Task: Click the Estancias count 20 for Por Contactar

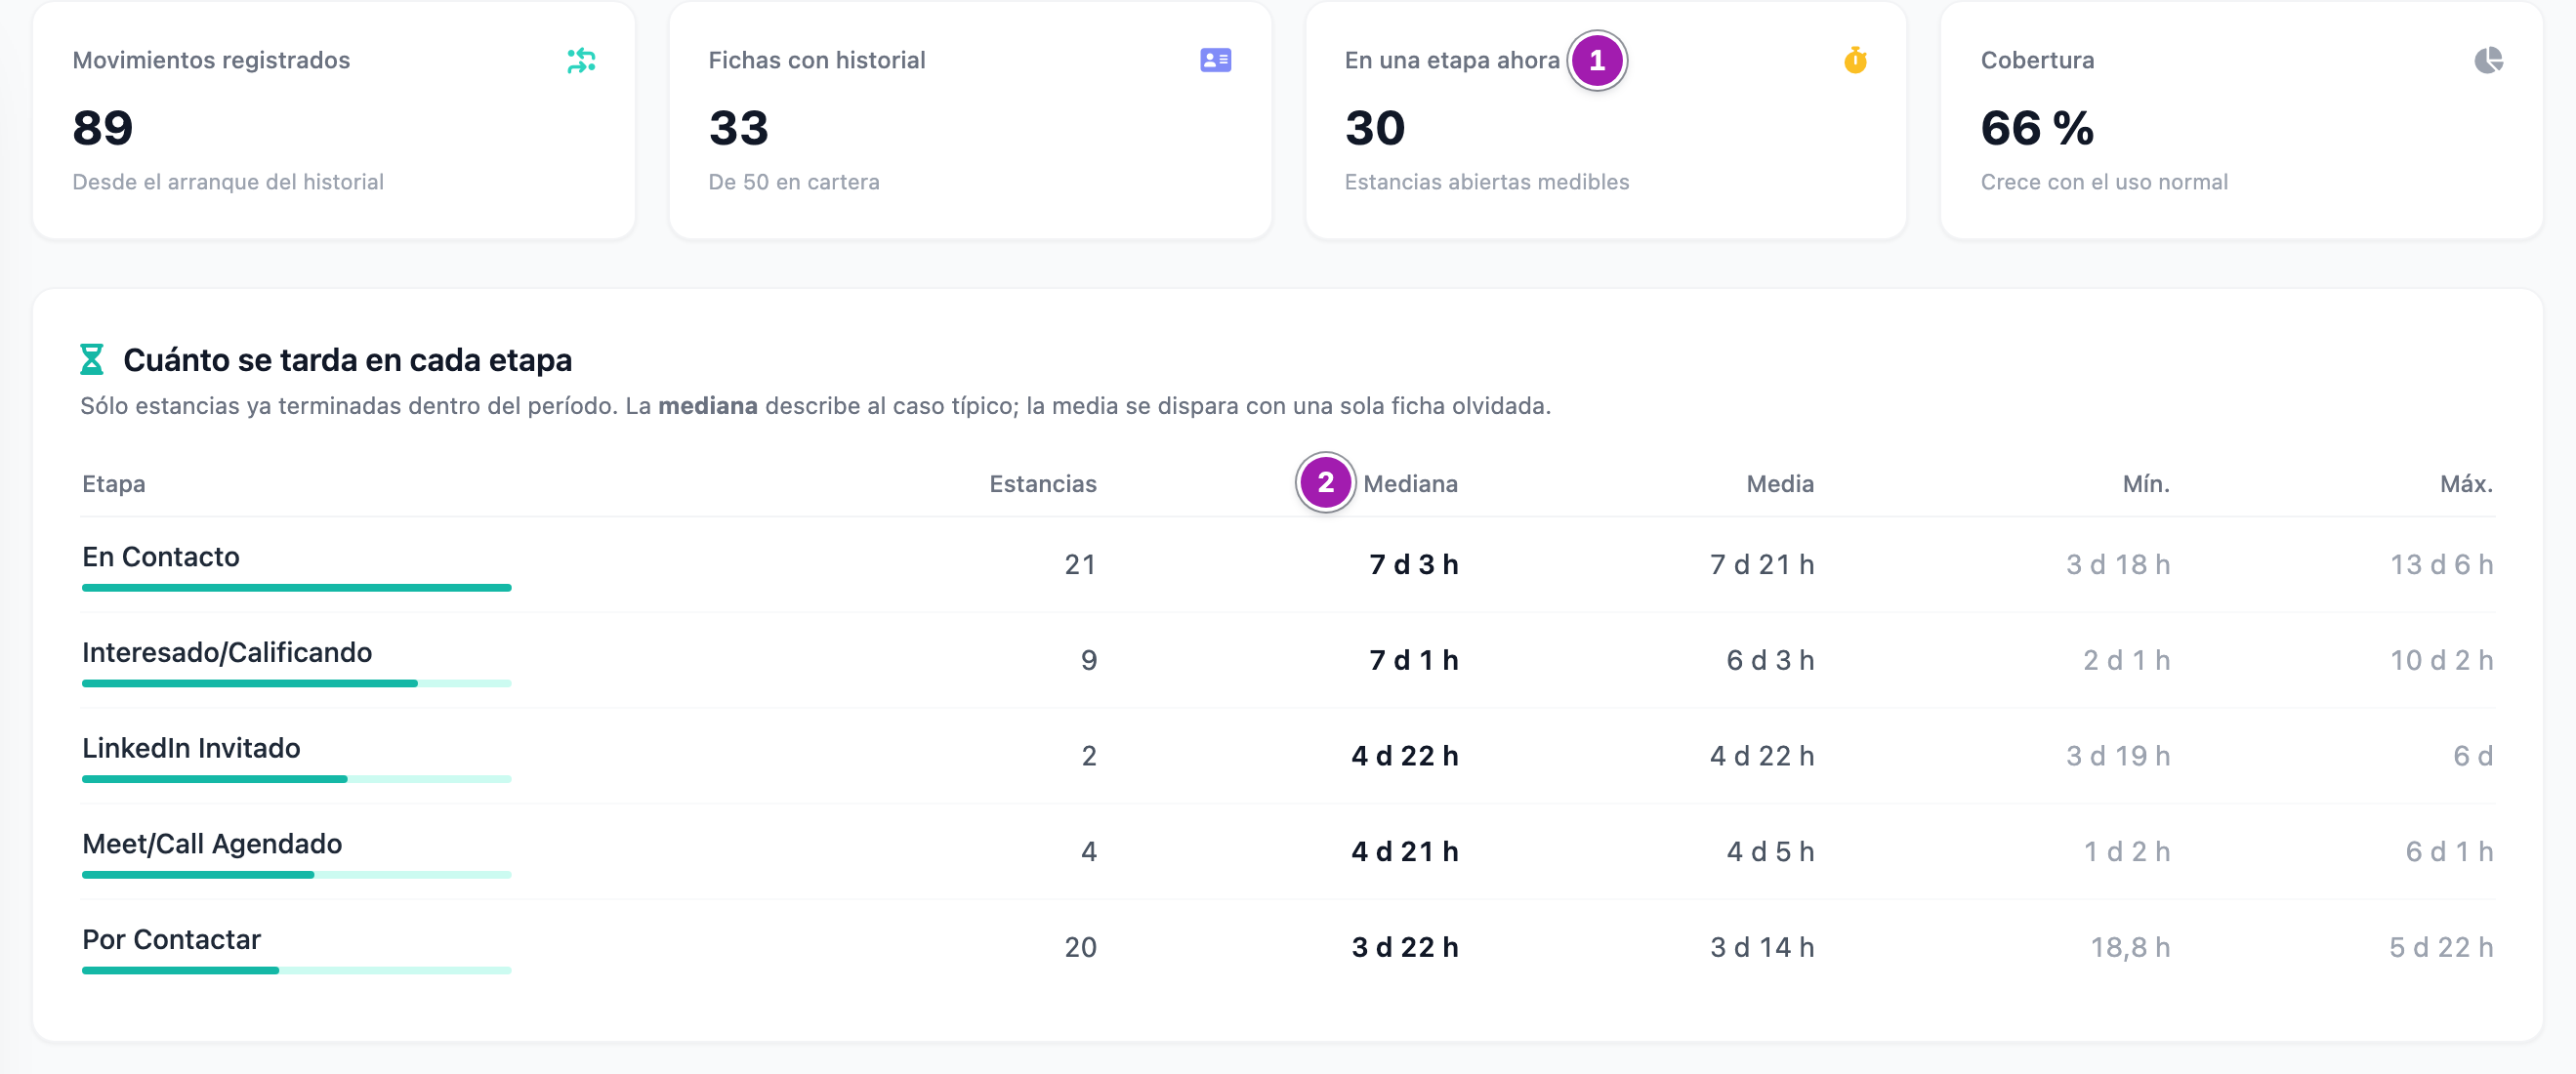Action: [1080, 948]
